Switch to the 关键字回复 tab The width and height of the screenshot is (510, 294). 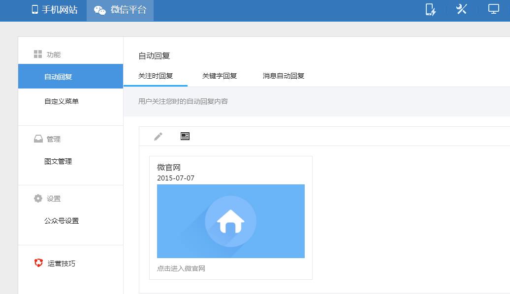pyautogui.click(x=220, y=76)
